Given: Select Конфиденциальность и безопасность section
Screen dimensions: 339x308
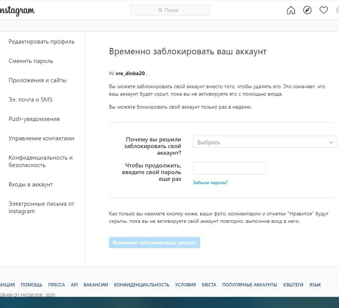Looking at the screenshot, I should [x=41, y=161].
